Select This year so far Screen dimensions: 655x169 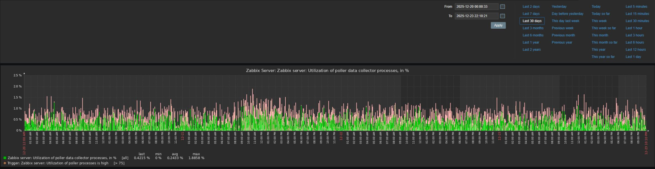[603, 57]
